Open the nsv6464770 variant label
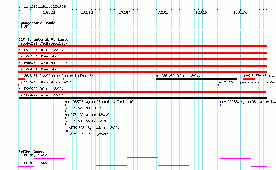276x170 pixels. pos(259,76)
